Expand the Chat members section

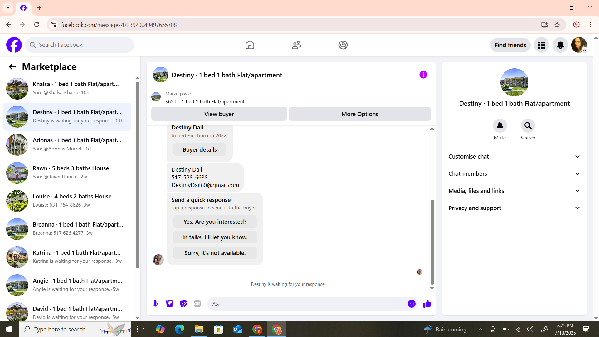click(514, 174)
